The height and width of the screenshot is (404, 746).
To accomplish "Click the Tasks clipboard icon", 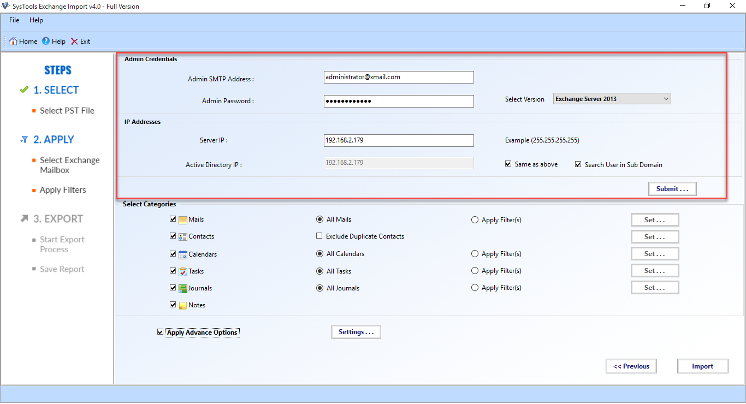I will coord(183,271).
